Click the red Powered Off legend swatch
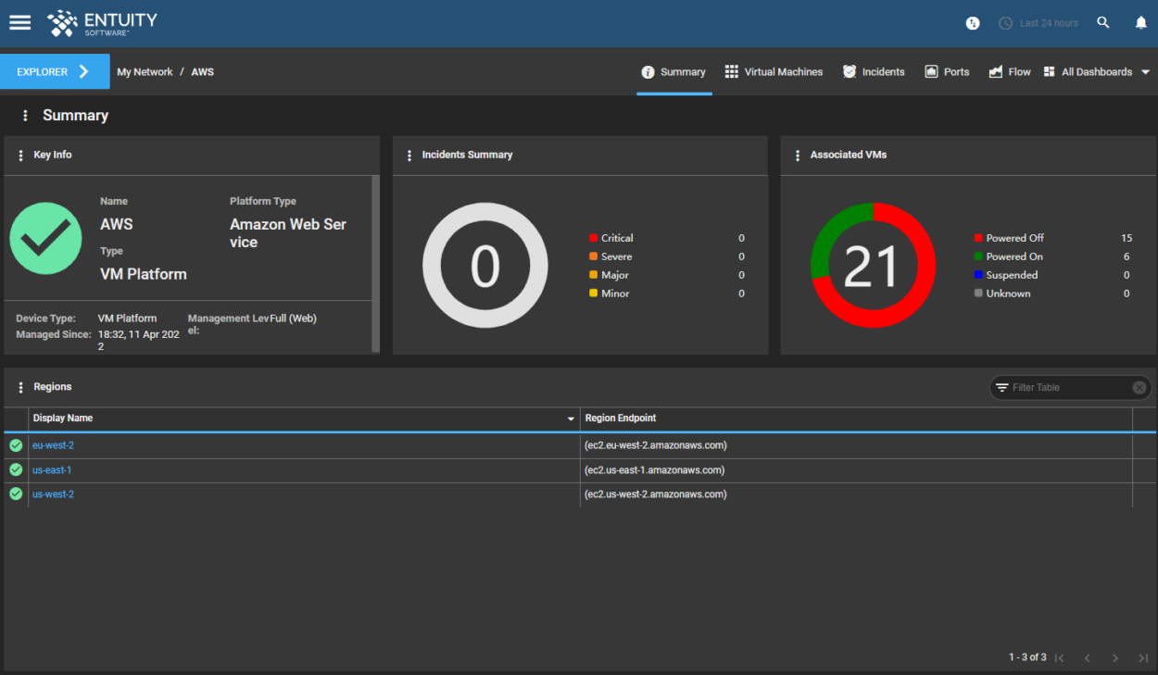The image size is (1158, 675). tap(978, 238)
